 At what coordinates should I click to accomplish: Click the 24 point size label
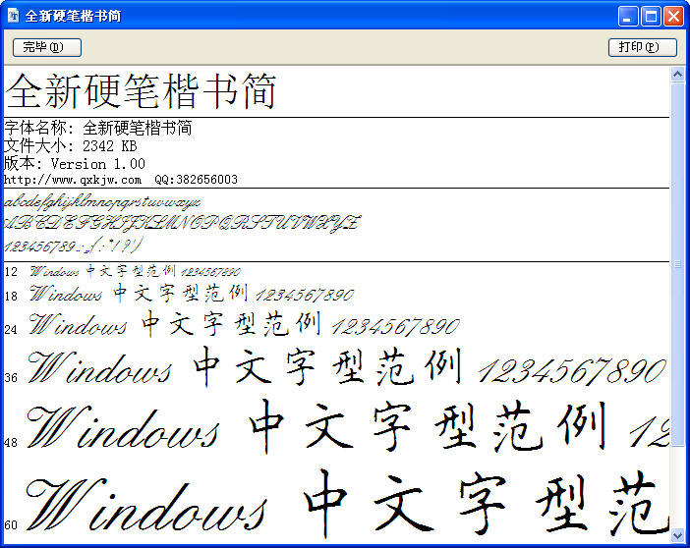[11, 329]
